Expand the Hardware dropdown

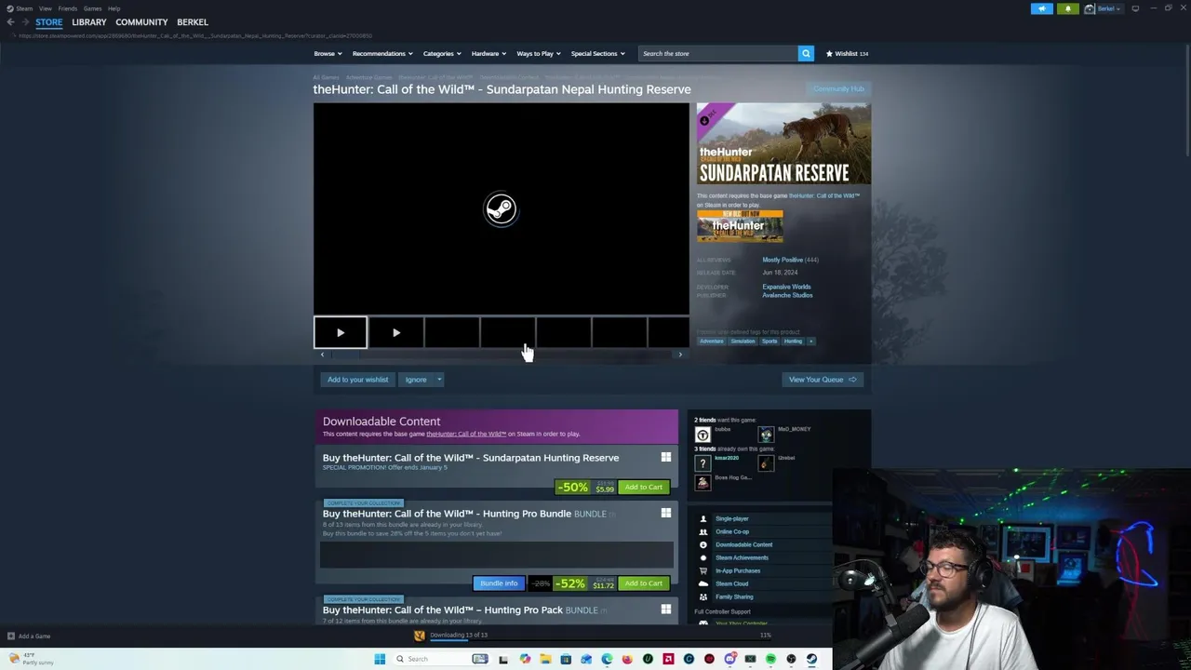pos(488,53)
